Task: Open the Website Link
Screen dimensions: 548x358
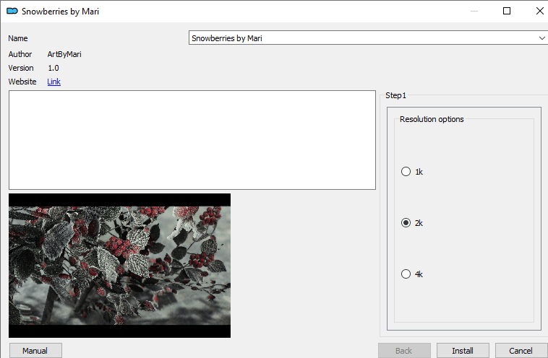Action: tap(53, 82)
